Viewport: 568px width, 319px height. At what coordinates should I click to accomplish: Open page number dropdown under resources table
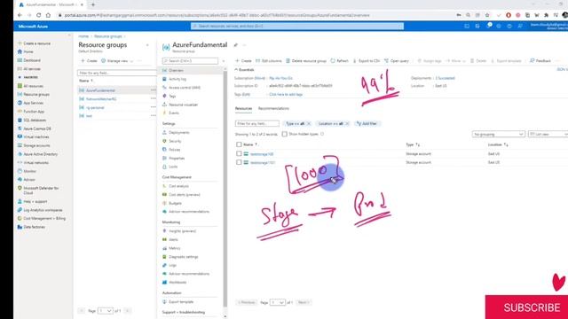(x=278, y=302)
